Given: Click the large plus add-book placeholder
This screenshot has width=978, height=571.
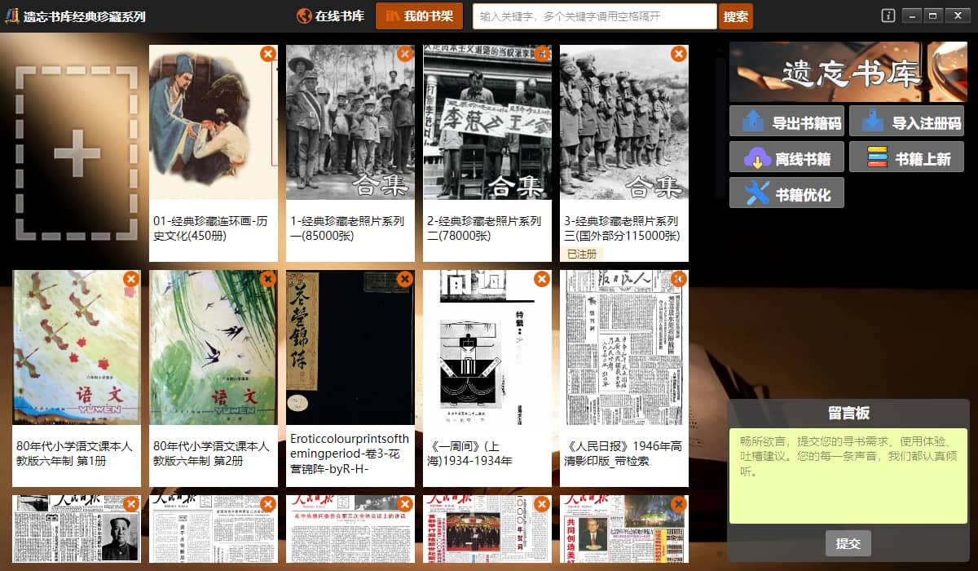Looking at the screenshot, I should 77,153.
